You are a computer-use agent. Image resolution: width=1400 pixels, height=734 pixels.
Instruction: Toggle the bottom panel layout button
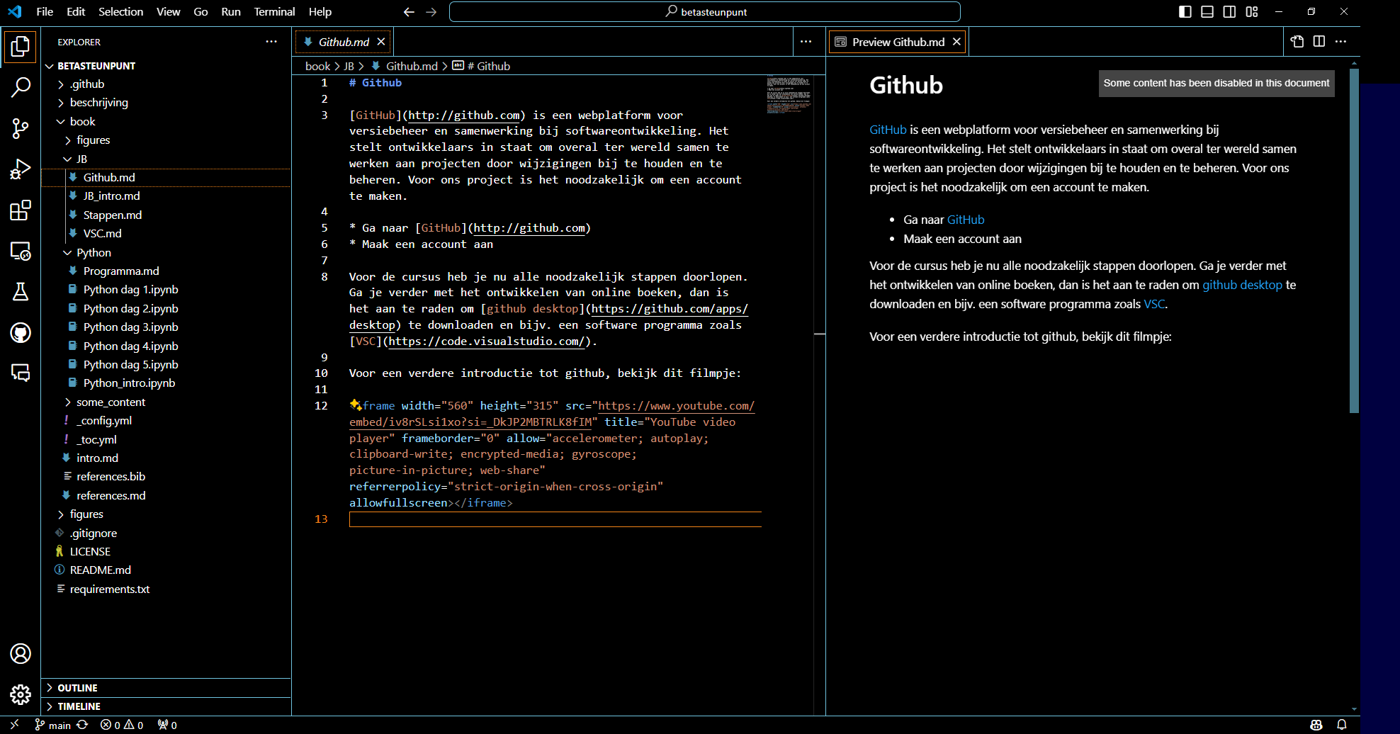tap(1207, 11)
